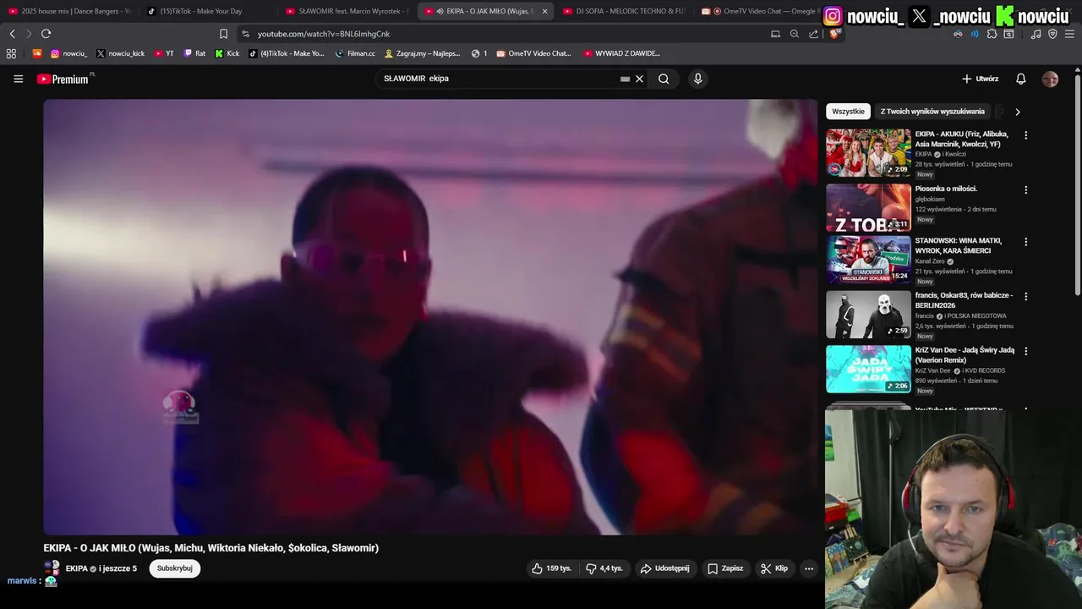Clear the search query with the X
Screen dimensions: 1082x609
click(639, 79)
